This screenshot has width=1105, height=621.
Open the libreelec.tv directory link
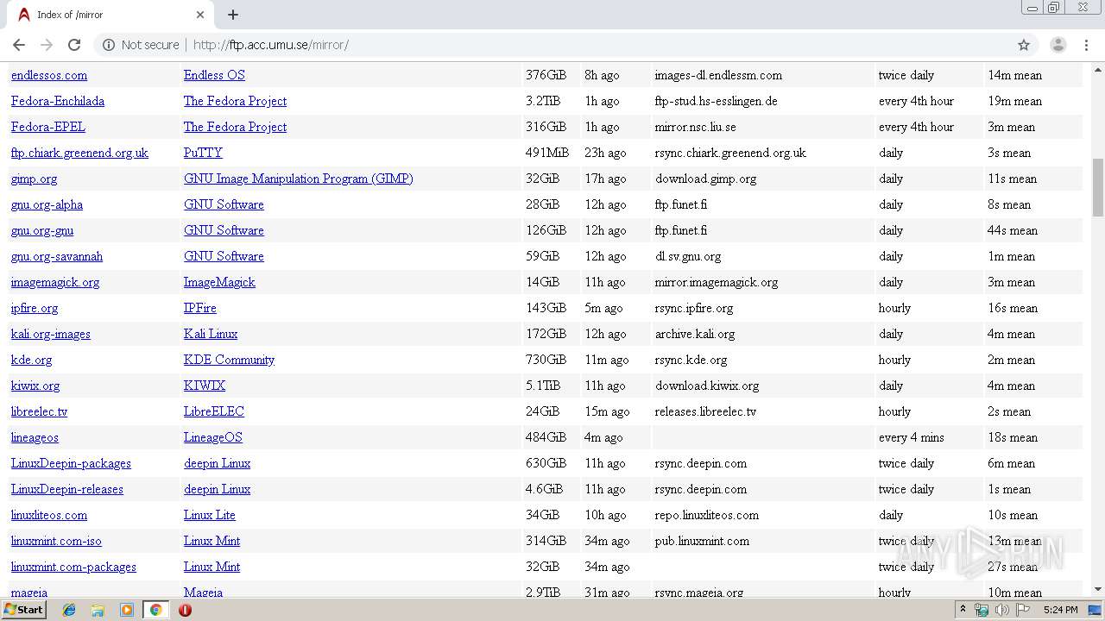click(39, 411)
